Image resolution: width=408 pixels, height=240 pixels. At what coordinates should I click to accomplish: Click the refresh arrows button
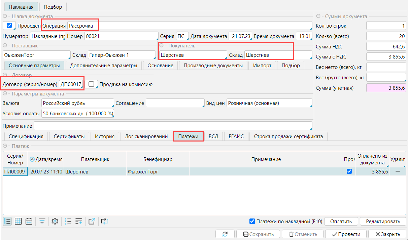click(225, 234)
